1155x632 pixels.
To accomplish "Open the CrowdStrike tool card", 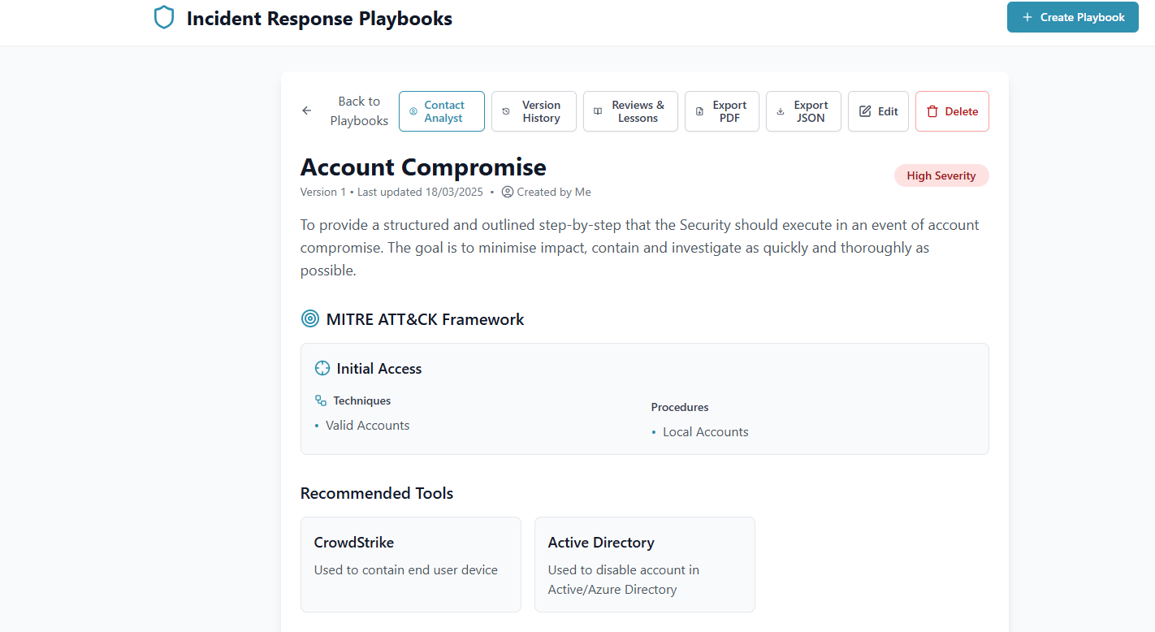I will click(410, 564).
